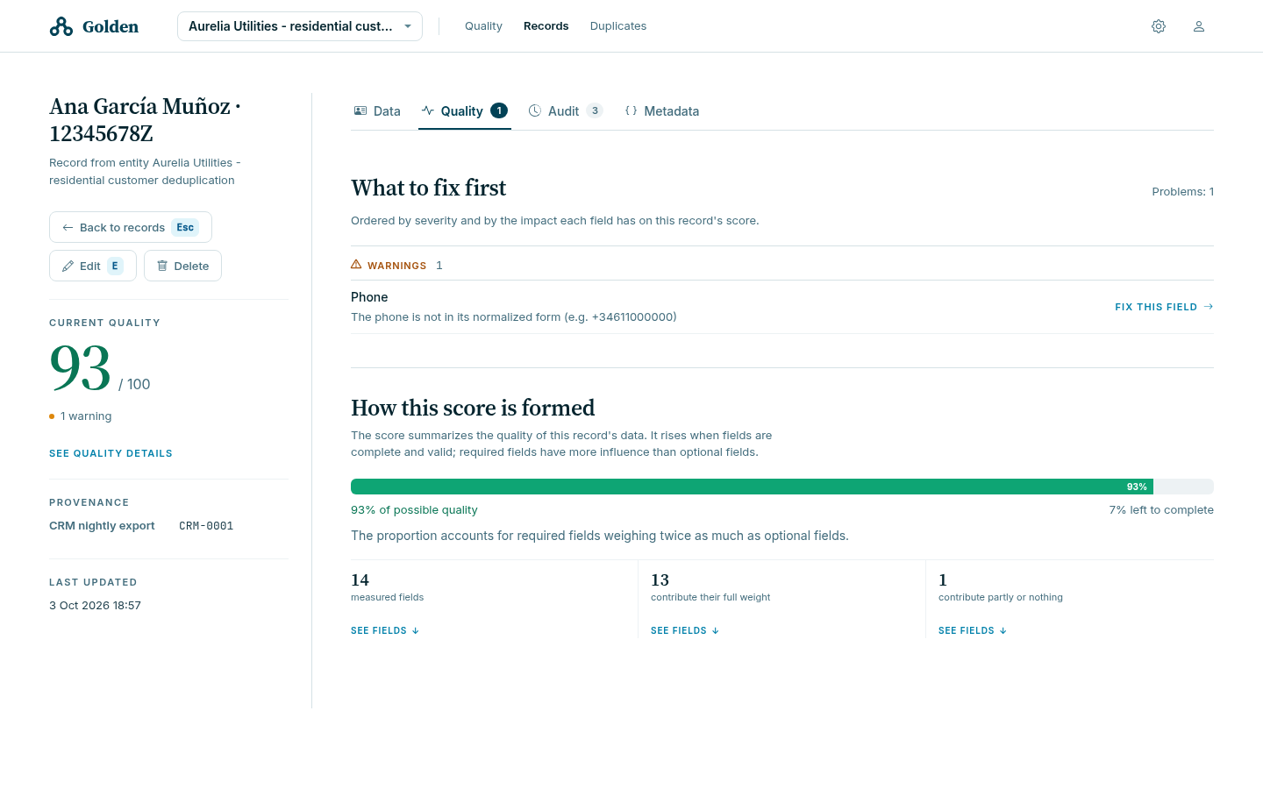Viewport: 1263px width, 789px height.
Task: Open settings via the gear icon
Action: 1159,26
